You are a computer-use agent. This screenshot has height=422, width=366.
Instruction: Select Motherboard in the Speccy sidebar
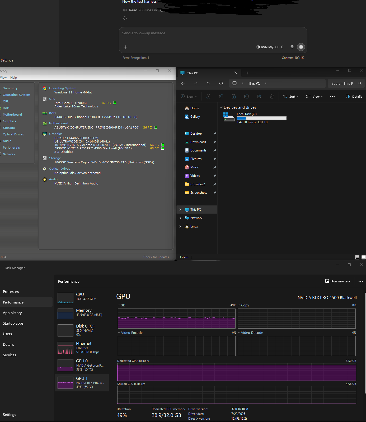point(12,115)
